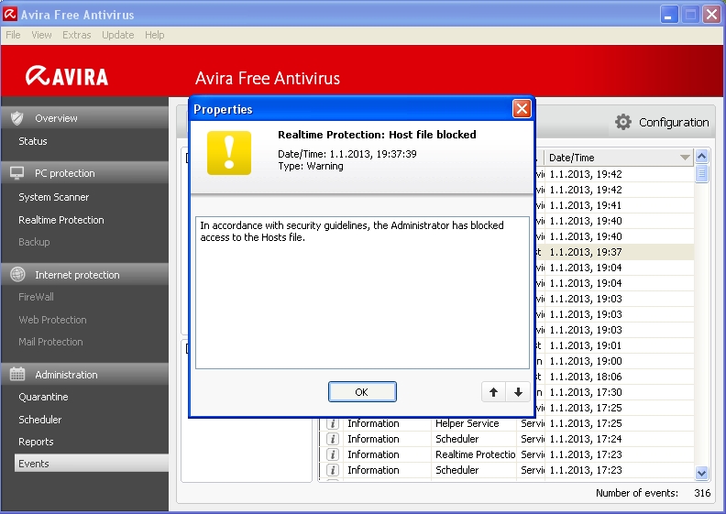
Task: Select event dated 1.1.2013, 19:01
Action: tap(614, 345)
